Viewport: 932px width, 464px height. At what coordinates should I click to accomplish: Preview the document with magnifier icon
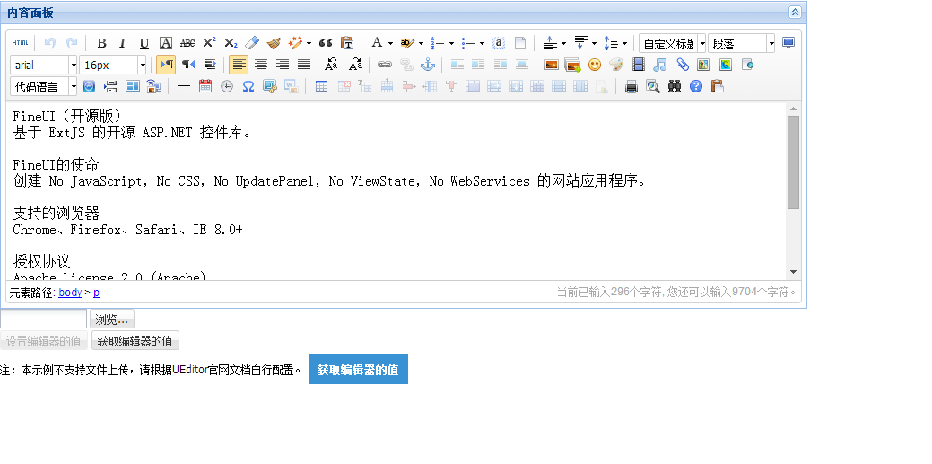[653, 86]
